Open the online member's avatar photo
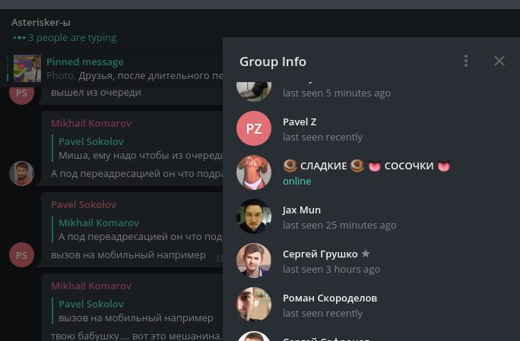This screenshot has height=341, width=520. 254,172
